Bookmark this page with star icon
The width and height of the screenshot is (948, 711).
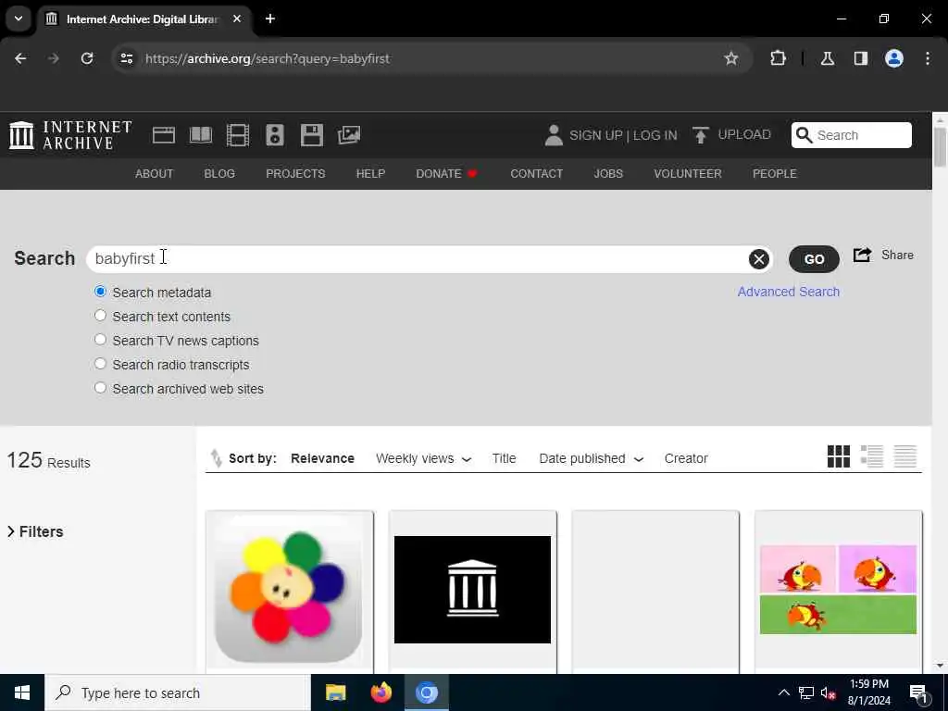point(731,58)
